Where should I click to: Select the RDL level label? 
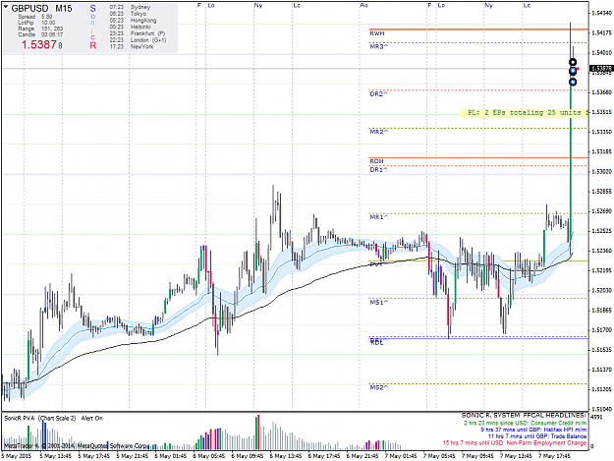376,343
